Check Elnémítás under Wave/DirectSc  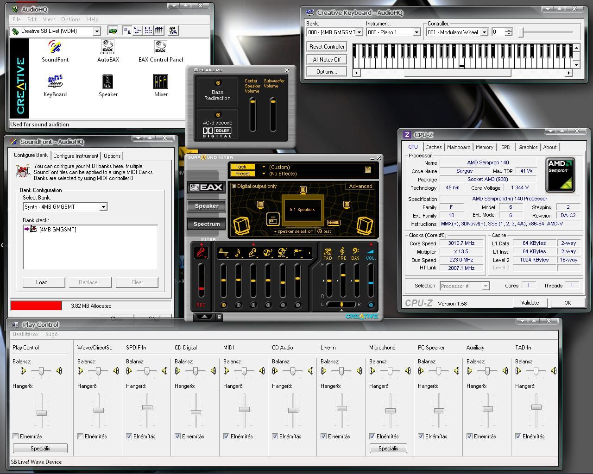[x=81, y=437]
